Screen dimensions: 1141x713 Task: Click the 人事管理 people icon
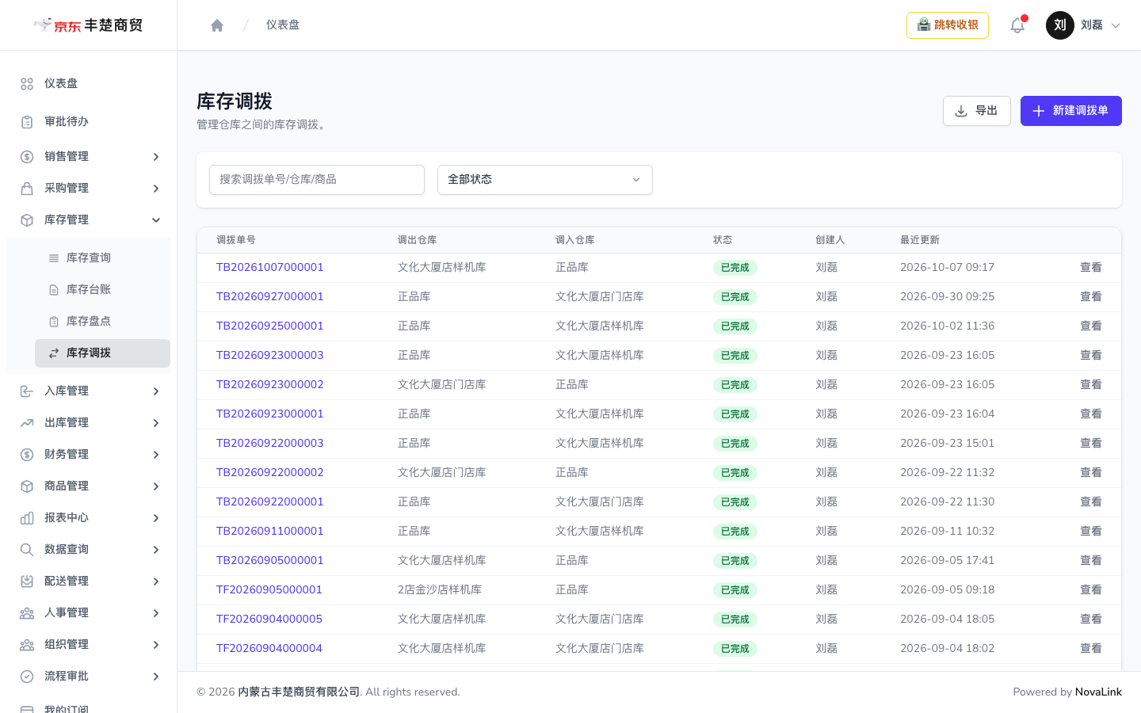click(x=27, y=613)
